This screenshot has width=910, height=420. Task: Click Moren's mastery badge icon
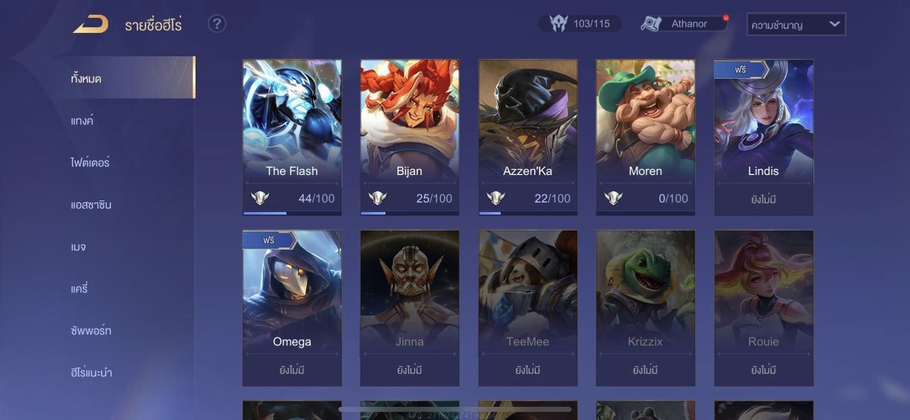tap(613, 198)
